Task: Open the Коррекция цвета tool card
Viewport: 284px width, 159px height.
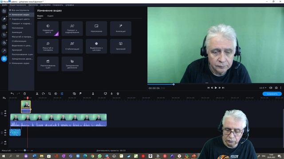Action: click(48, 28)
